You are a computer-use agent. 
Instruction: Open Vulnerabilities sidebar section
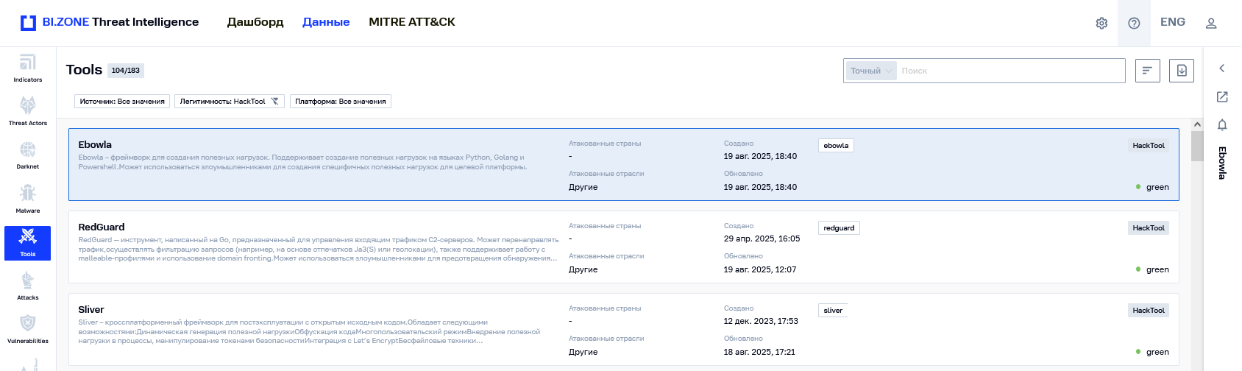(x=27, y=329)
